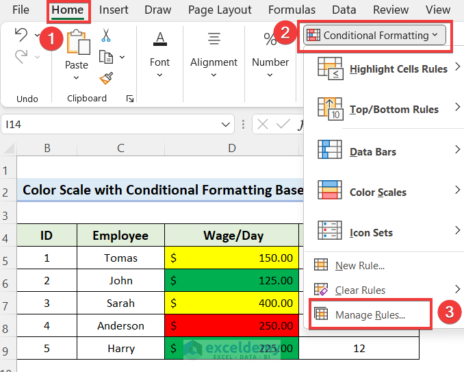Click the formula bar cancel X icon
Image resolution: width=464 pixels, height=372 pixels.
tap(263, 125)
